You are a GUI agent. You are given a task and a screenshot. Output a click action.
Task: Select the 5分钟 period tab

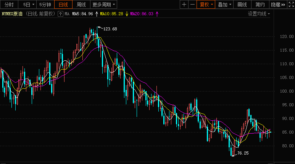(45, 5)
